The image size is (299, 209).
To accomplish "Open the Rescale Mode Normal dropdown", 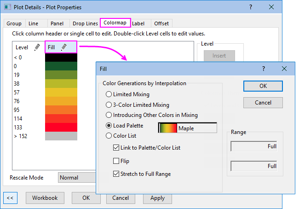I will click(76, 177).
